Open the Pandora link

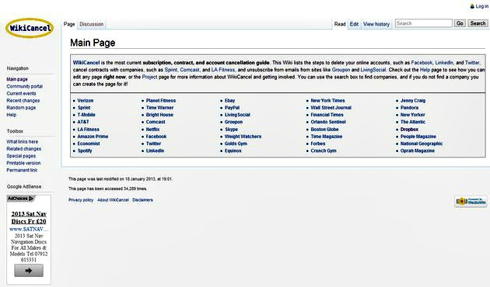coord(409,108)
